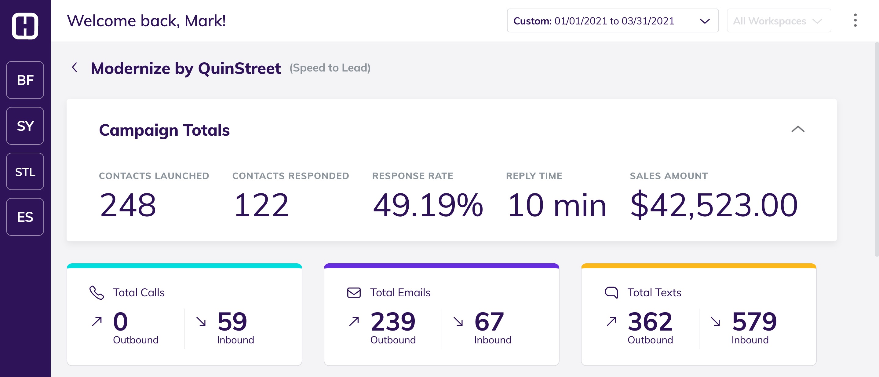Click the Modernize by QuinStreet title
879x377 pixels.
186,68
